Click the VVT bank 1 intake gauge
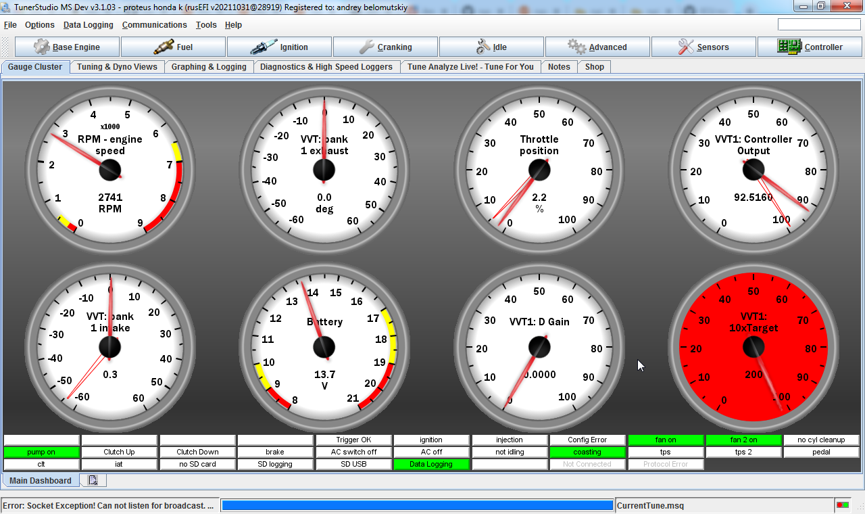Viewport: 865px width, 514px height. coord(110,347)
